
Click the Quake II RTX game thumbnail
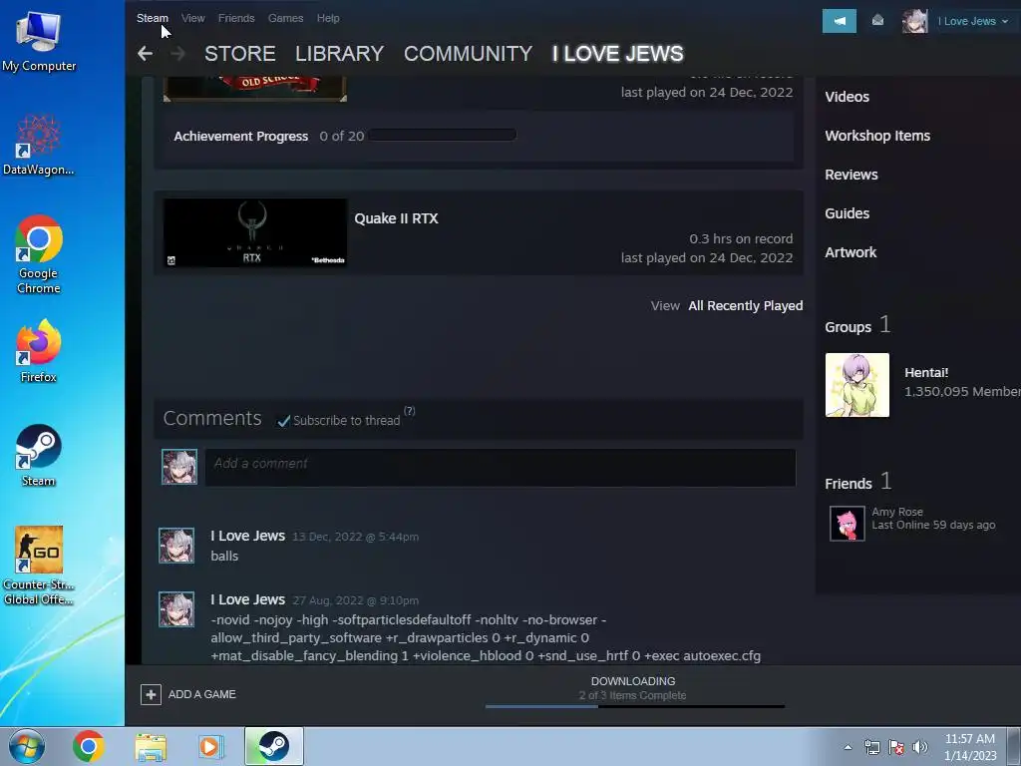pyautogui.click(x=254, y=232)
